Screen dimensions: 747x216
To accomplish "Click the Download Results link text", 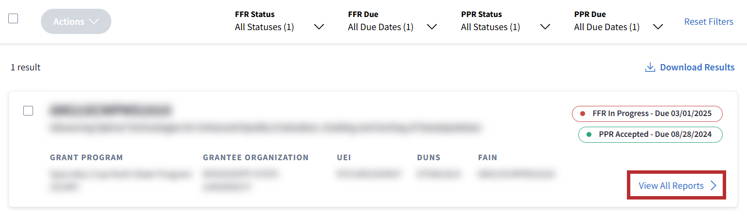I will coord(697,67).
